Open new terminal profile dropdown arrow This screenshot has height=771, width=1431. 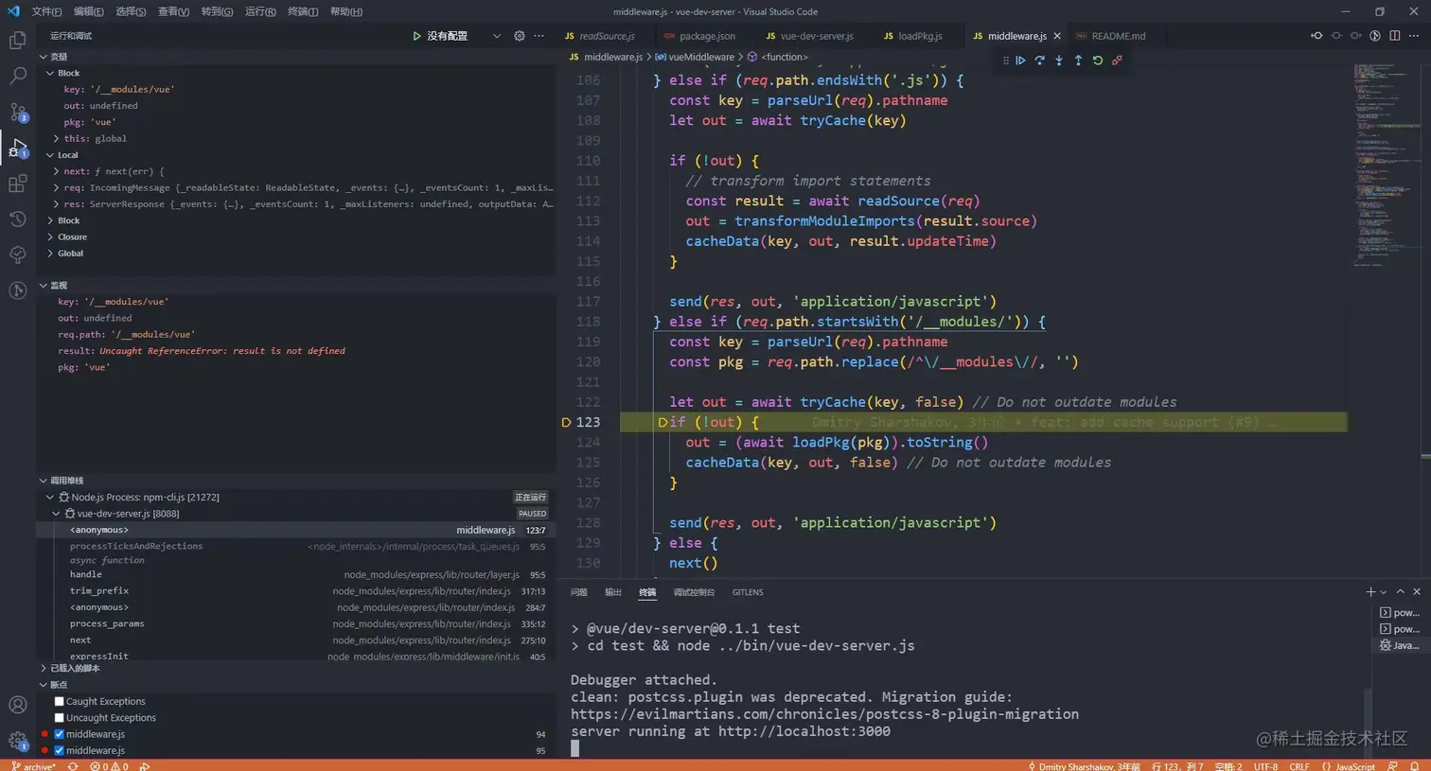(1385, 592)
